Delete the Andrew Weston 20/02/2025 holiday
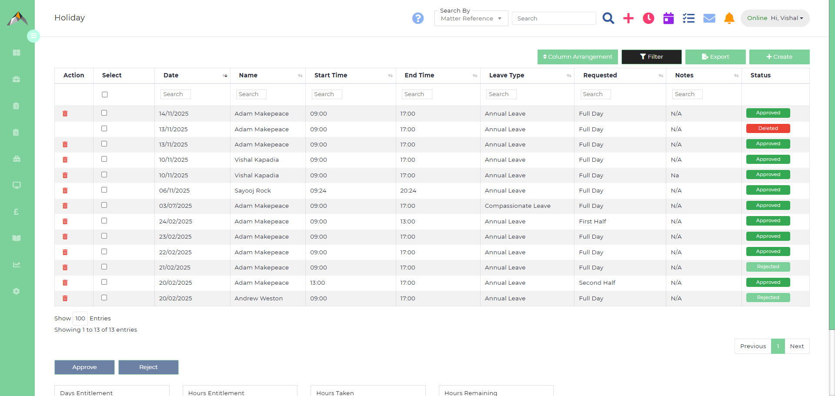 65,298
